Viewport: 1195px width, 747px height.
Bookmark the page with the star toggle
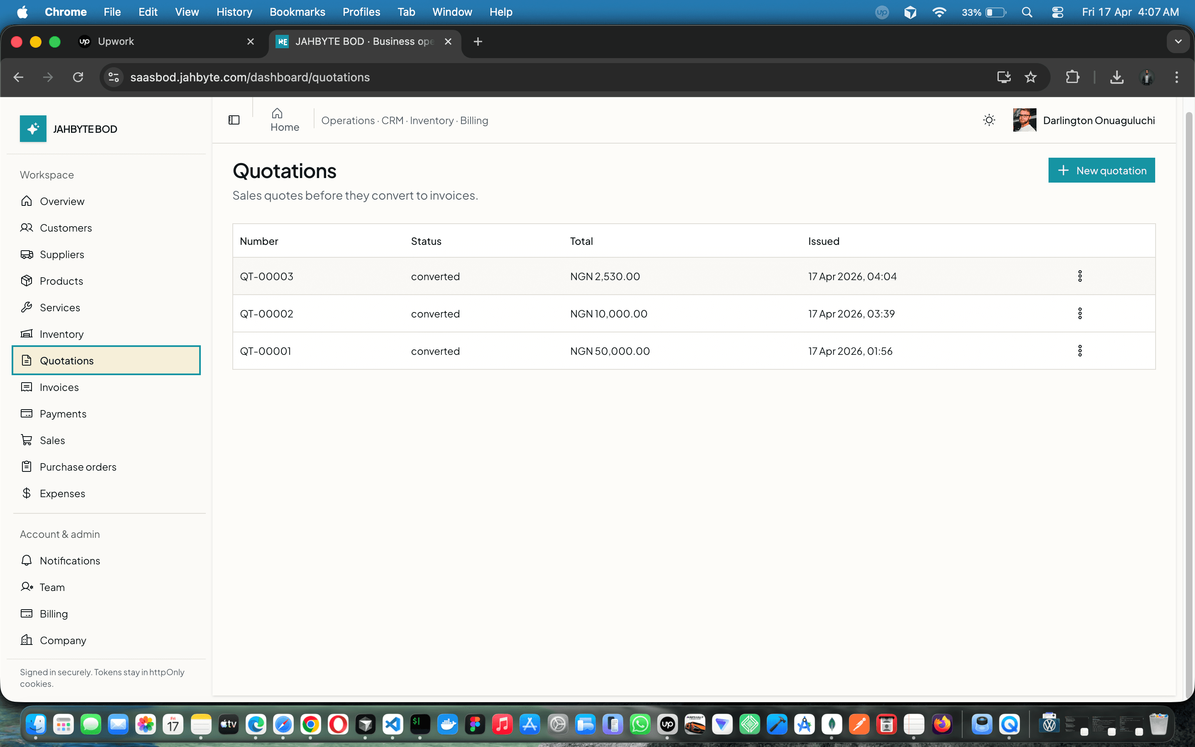point(1031,77)
